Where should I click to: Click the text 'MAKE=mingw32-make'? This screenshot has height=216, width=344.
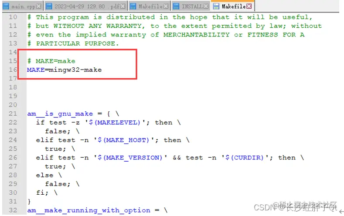[64, 70]
